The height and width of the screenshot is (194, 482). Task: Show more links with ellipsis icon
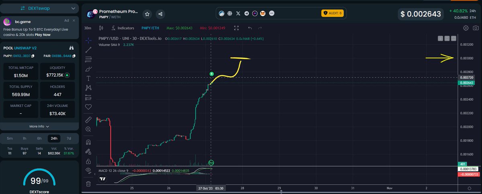(x=272, y=13)
